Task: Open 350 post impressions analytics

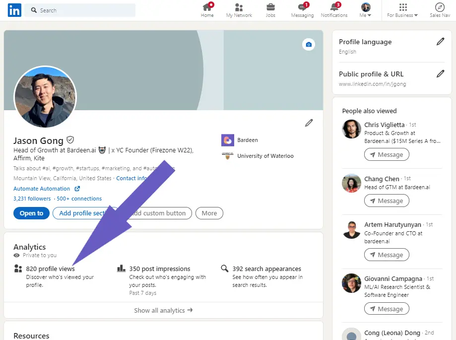Action: coord(160,269)
